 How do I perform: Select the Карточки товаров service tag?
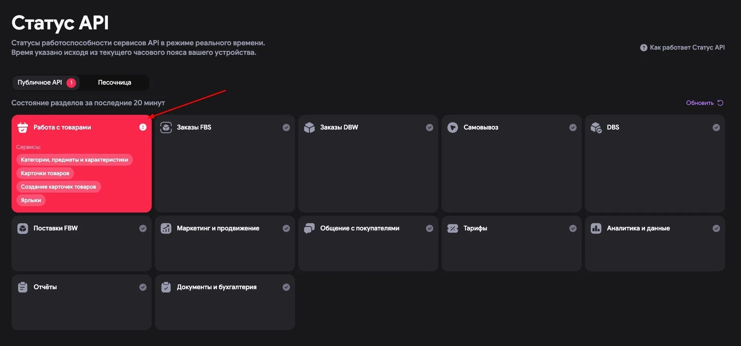[45, 173]
